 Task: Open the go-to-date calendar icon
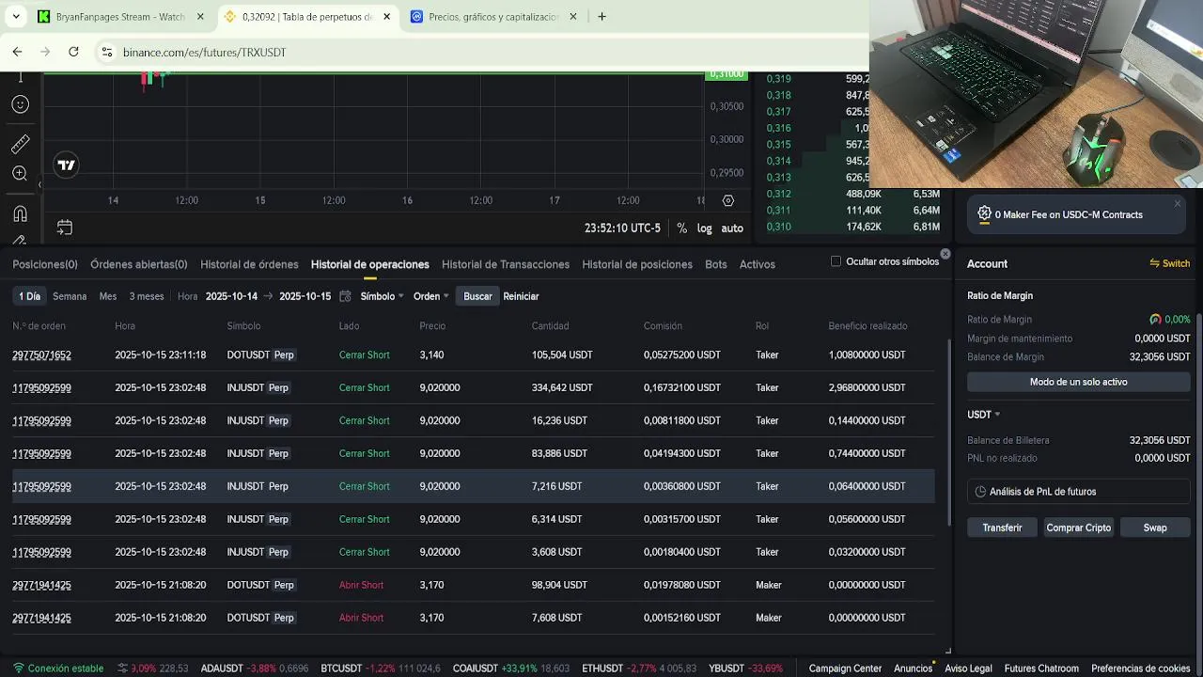tap(65, 228)
